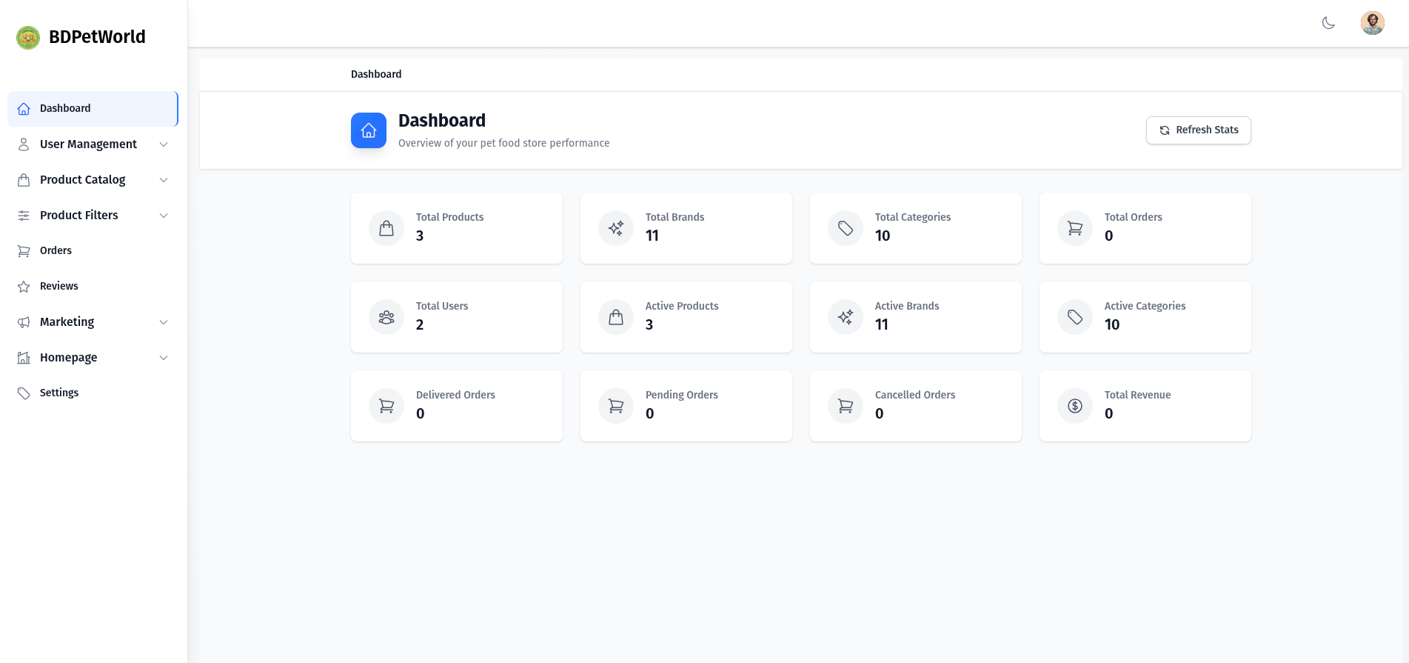The height and width of the screenshot is (663, 1409).
Task: Click the large Dashboard page heading
Action: [x=442, y=120]
